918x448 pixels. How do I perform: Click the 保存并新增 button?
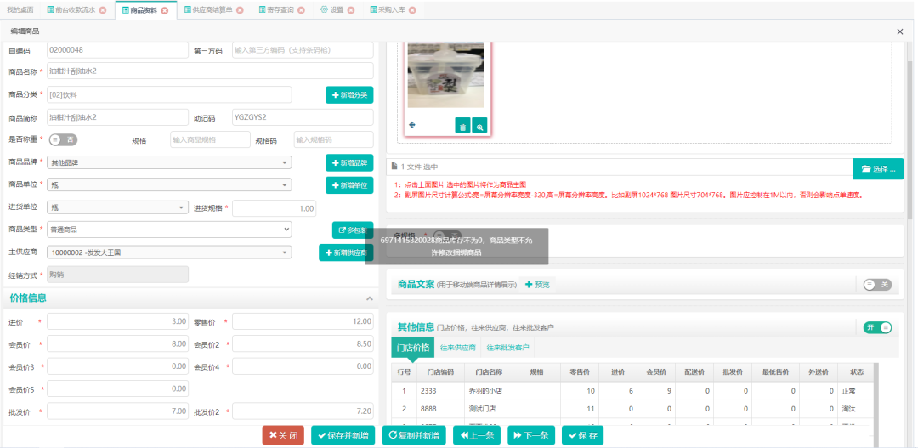[x=343, y=435]
